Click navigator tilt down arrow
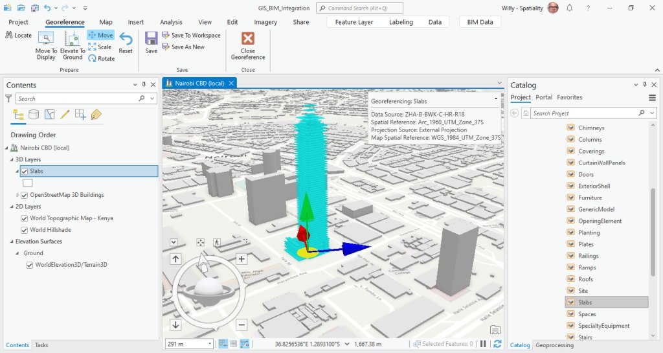This screenshot has height=353, width=663. point(175,325)
